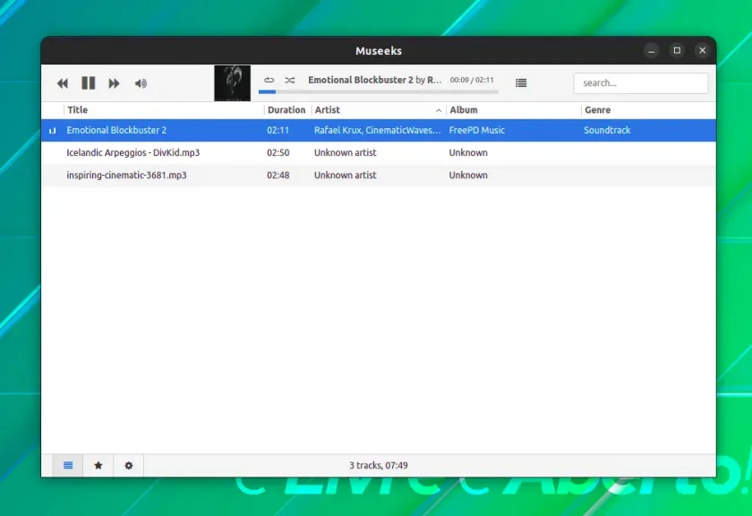Sort tracks by Duration column
Image resolution: width=752 pixels, height=516 pixels.
click(286, 110)
